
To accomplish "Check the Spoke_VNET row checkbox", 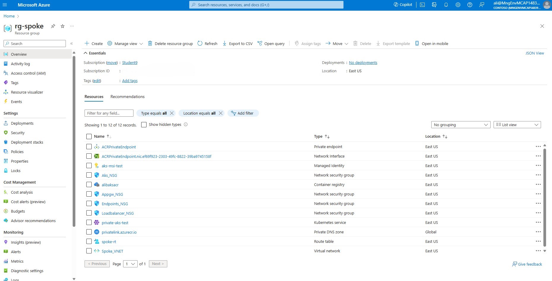I will click(89, 251).
